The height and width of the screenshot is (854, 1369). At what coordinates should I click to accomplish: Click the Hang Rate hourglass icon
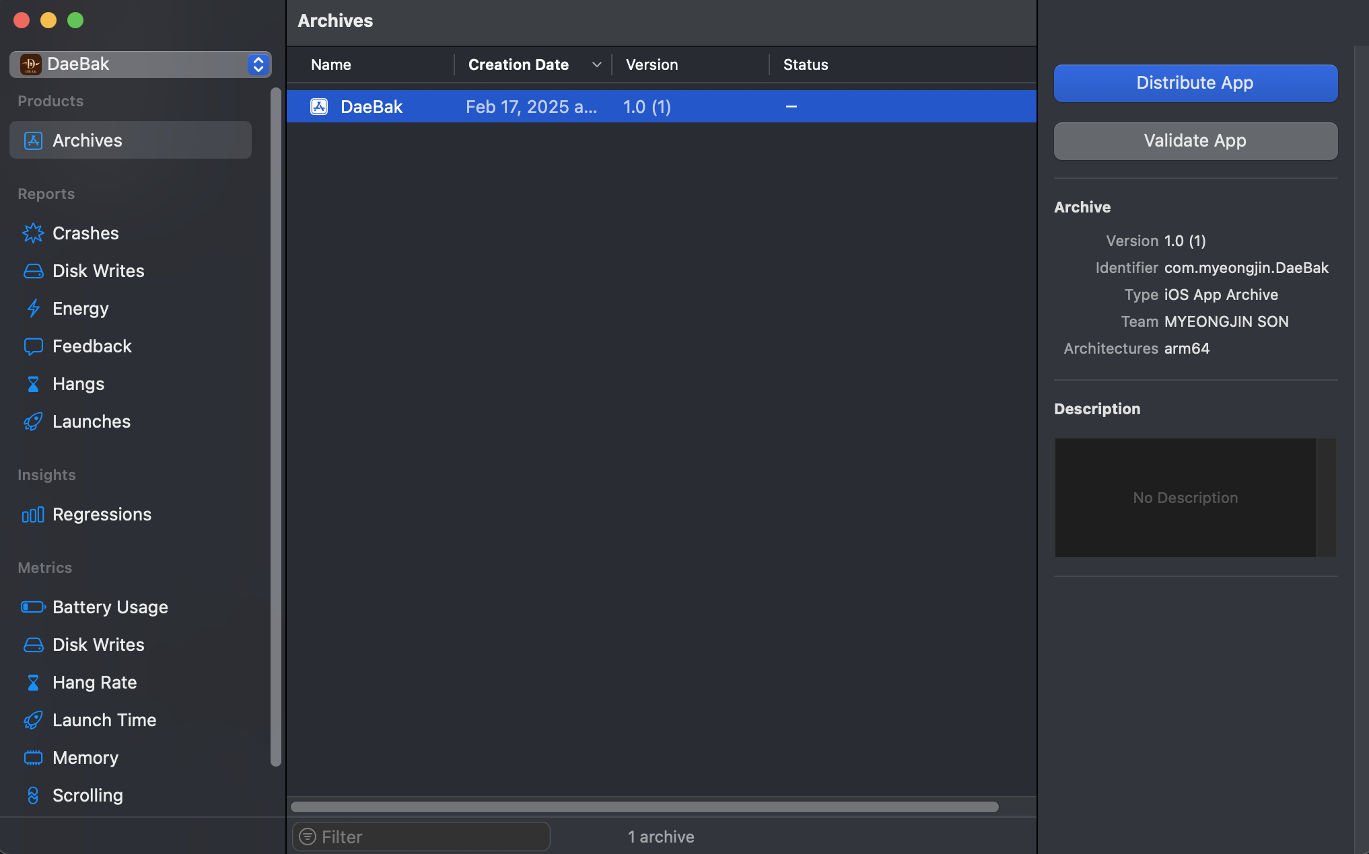[33, 683]
